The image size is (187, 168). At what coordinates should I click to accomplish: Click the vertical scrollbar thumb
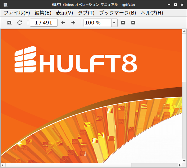point(184,58)
